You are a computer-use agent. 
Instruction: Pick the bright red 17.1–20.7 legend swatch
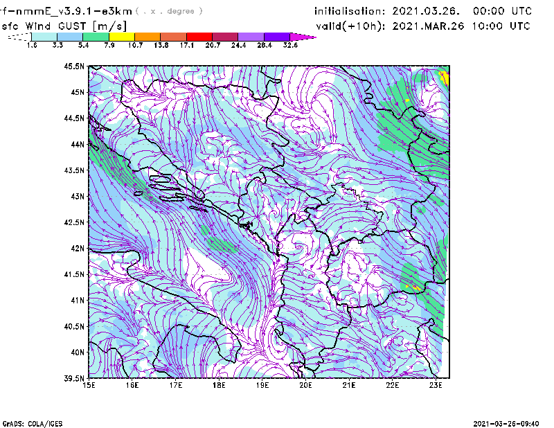pyautogui.click(x=199, y=37)
